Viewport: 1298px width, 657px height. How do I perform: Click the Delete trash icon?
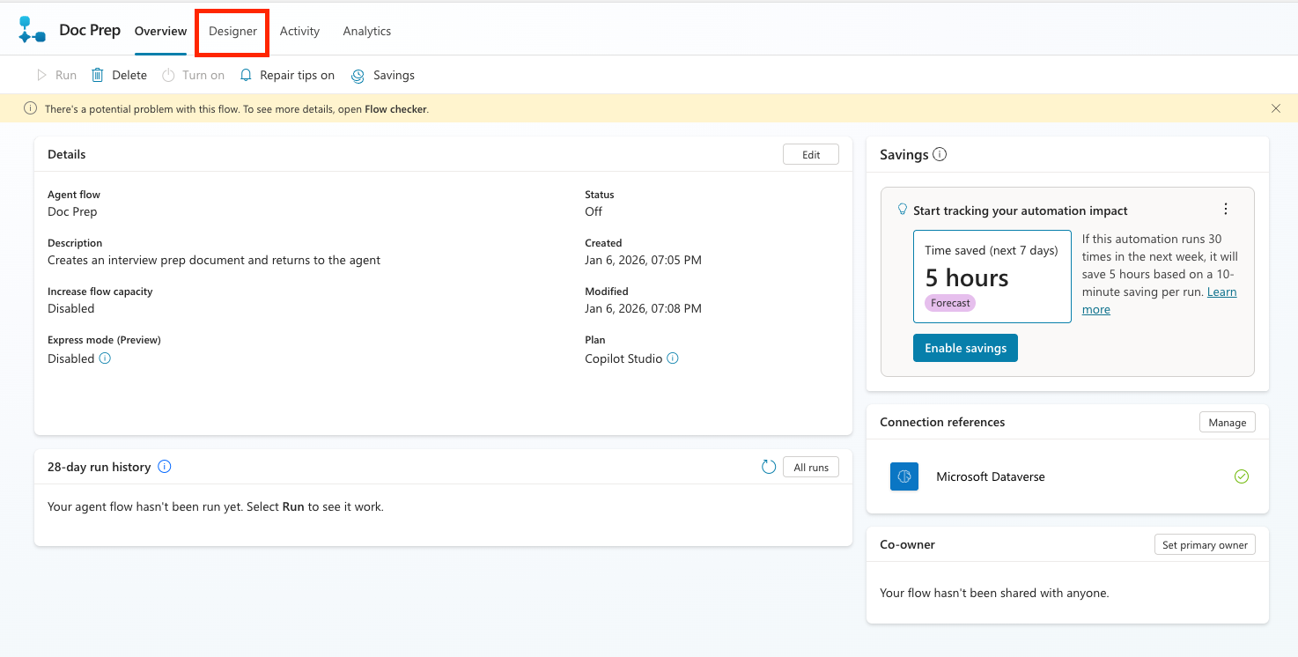(x=98, y=76)
